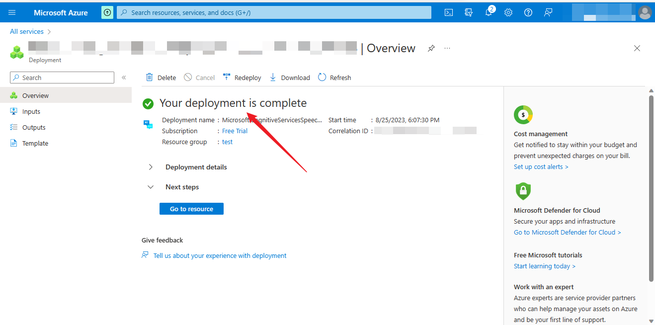Open Go to Microsoft Defender for Cloud link
This screenshot has width=655, height=325.
point(567,232)
